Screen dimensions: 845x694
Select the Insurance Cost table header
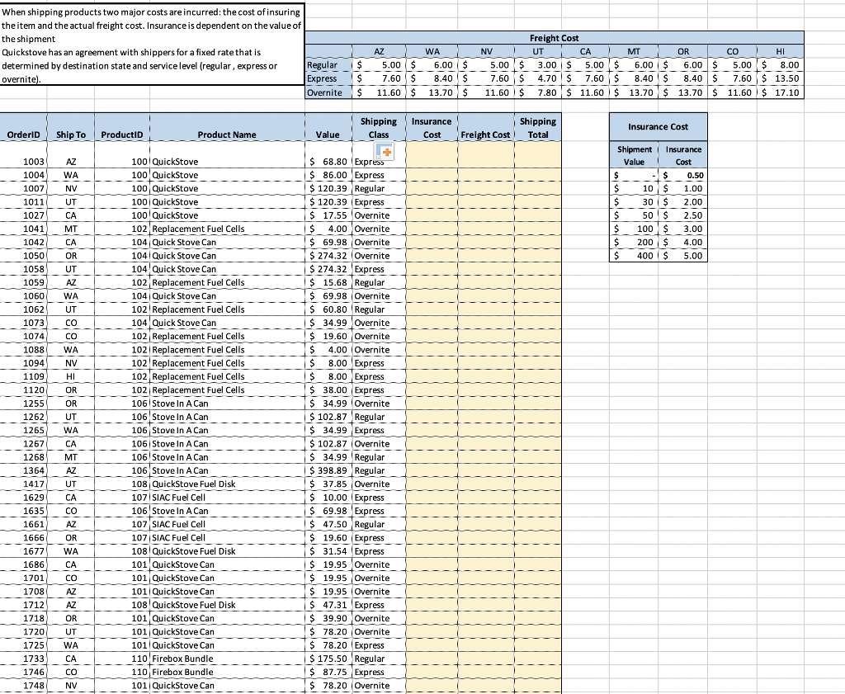(658, 126)
